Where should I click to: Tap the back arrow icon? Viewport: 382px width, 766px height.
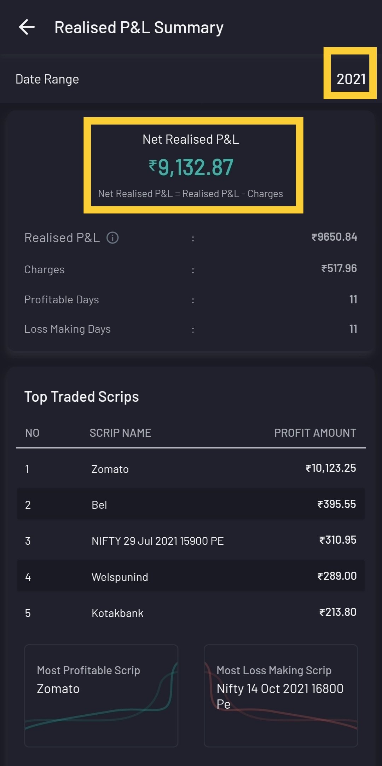(27, 27)
